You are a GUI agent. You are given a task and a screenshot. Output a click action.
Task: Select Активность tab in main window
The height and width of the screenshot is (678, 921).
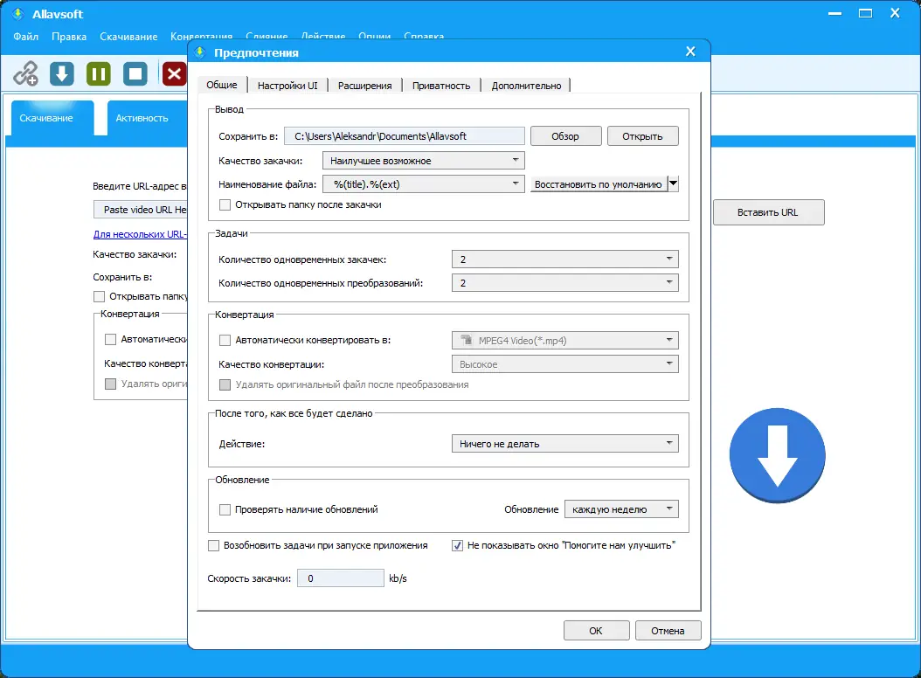[148, 118]
